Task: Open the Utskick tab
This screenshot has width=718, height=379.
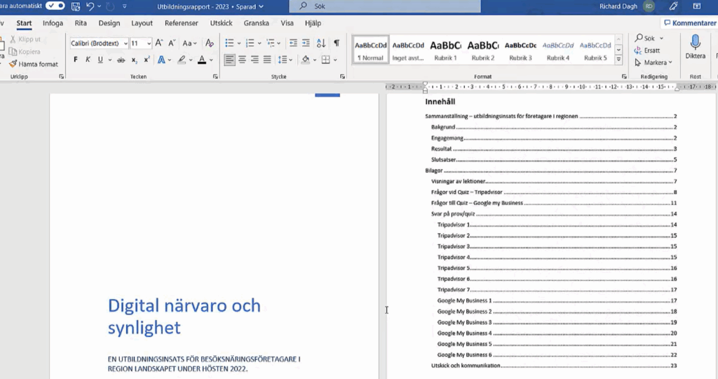Action: pyautogui.click(x=221, y=23)
